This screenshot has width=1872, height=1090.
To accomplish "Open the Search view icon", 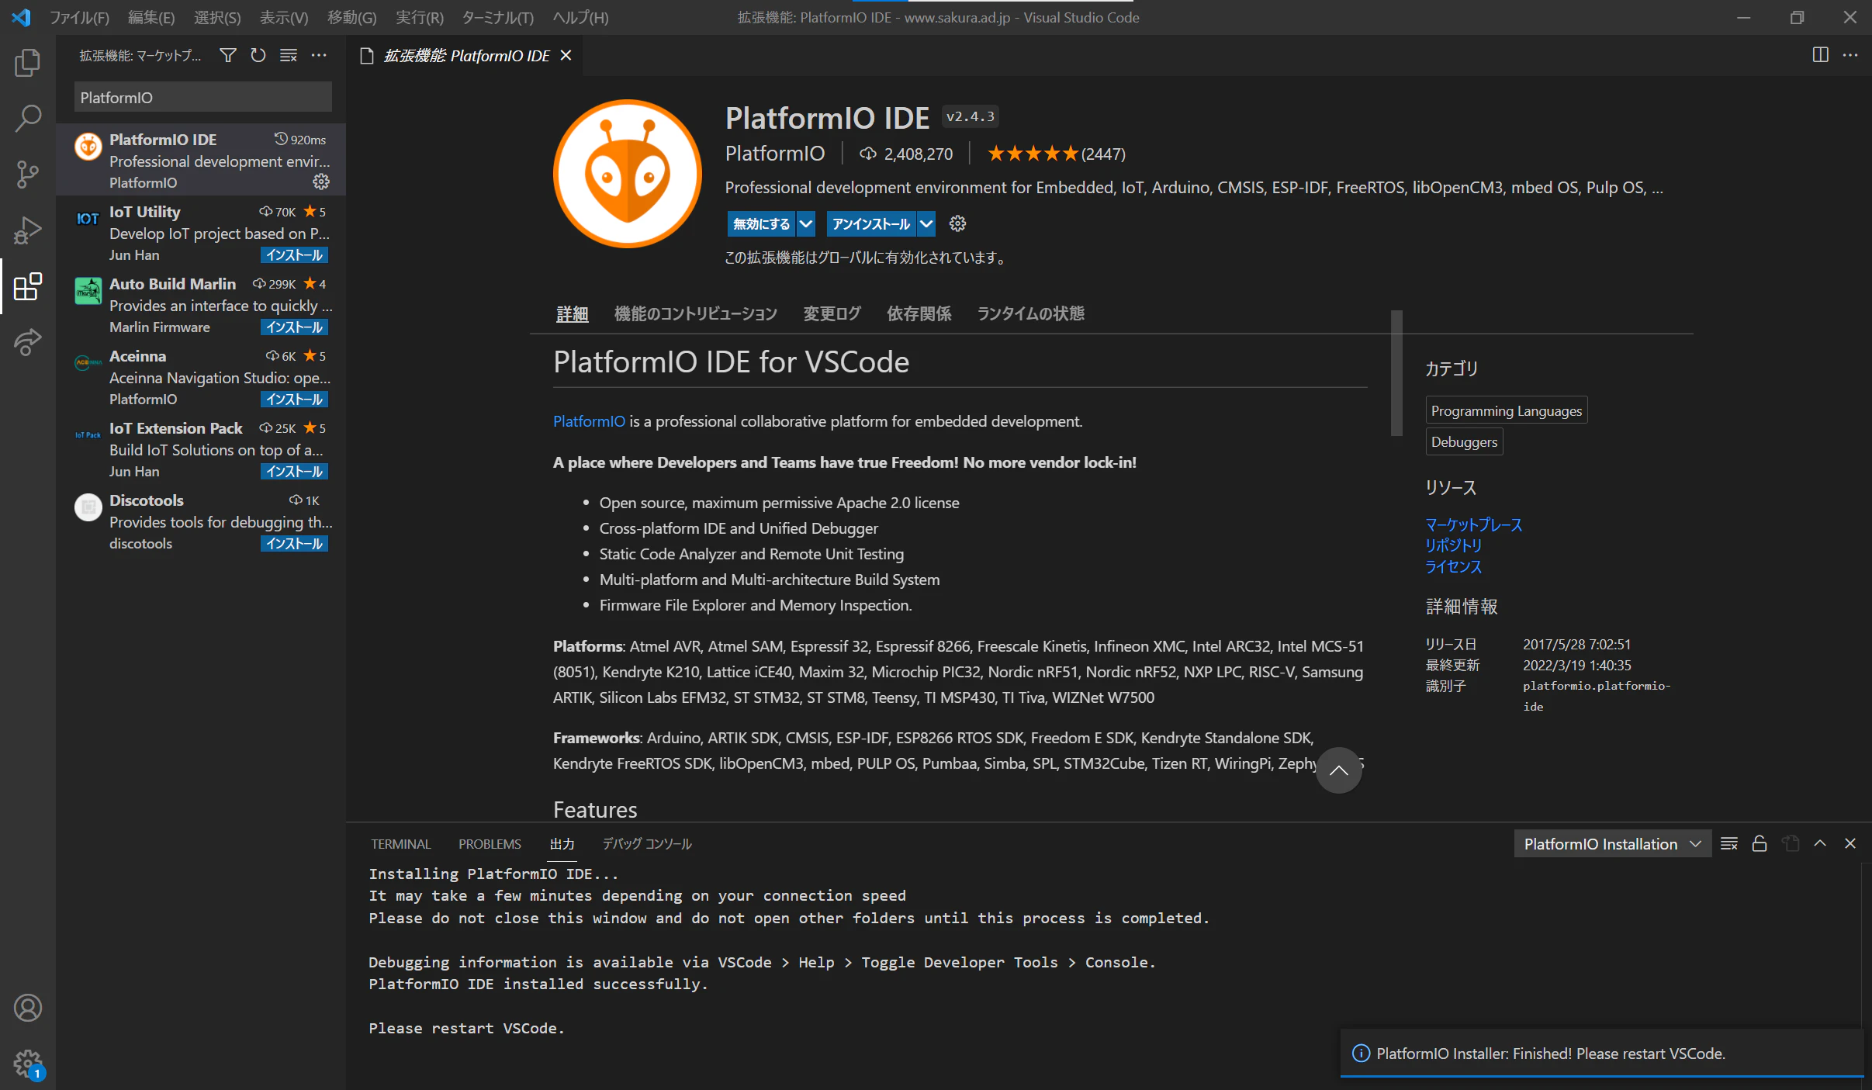I will coord(28,119).
